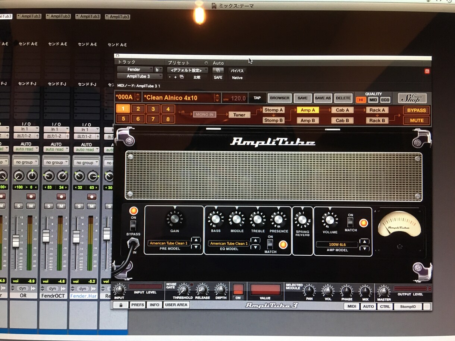Screen dimensions: 455x341
Task: Toggle the signal chain MUTE button
Action: coord(417,120)
